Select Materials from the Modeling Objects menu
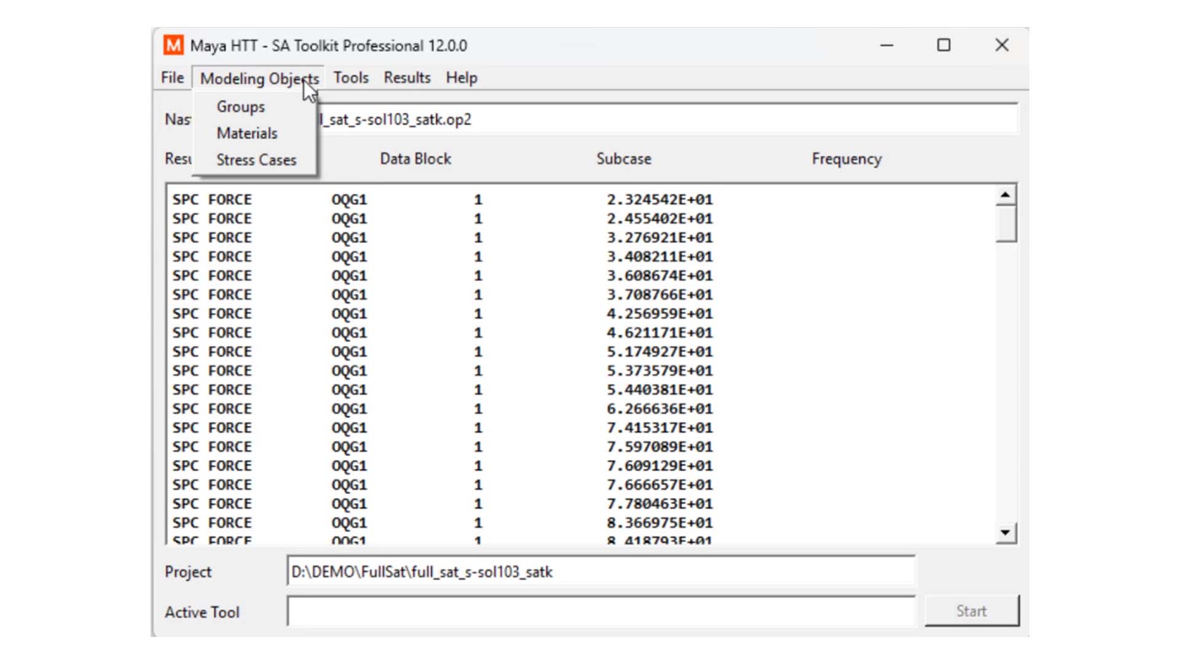The width and height of the screenshot is (1180, 664). [246, 133]
